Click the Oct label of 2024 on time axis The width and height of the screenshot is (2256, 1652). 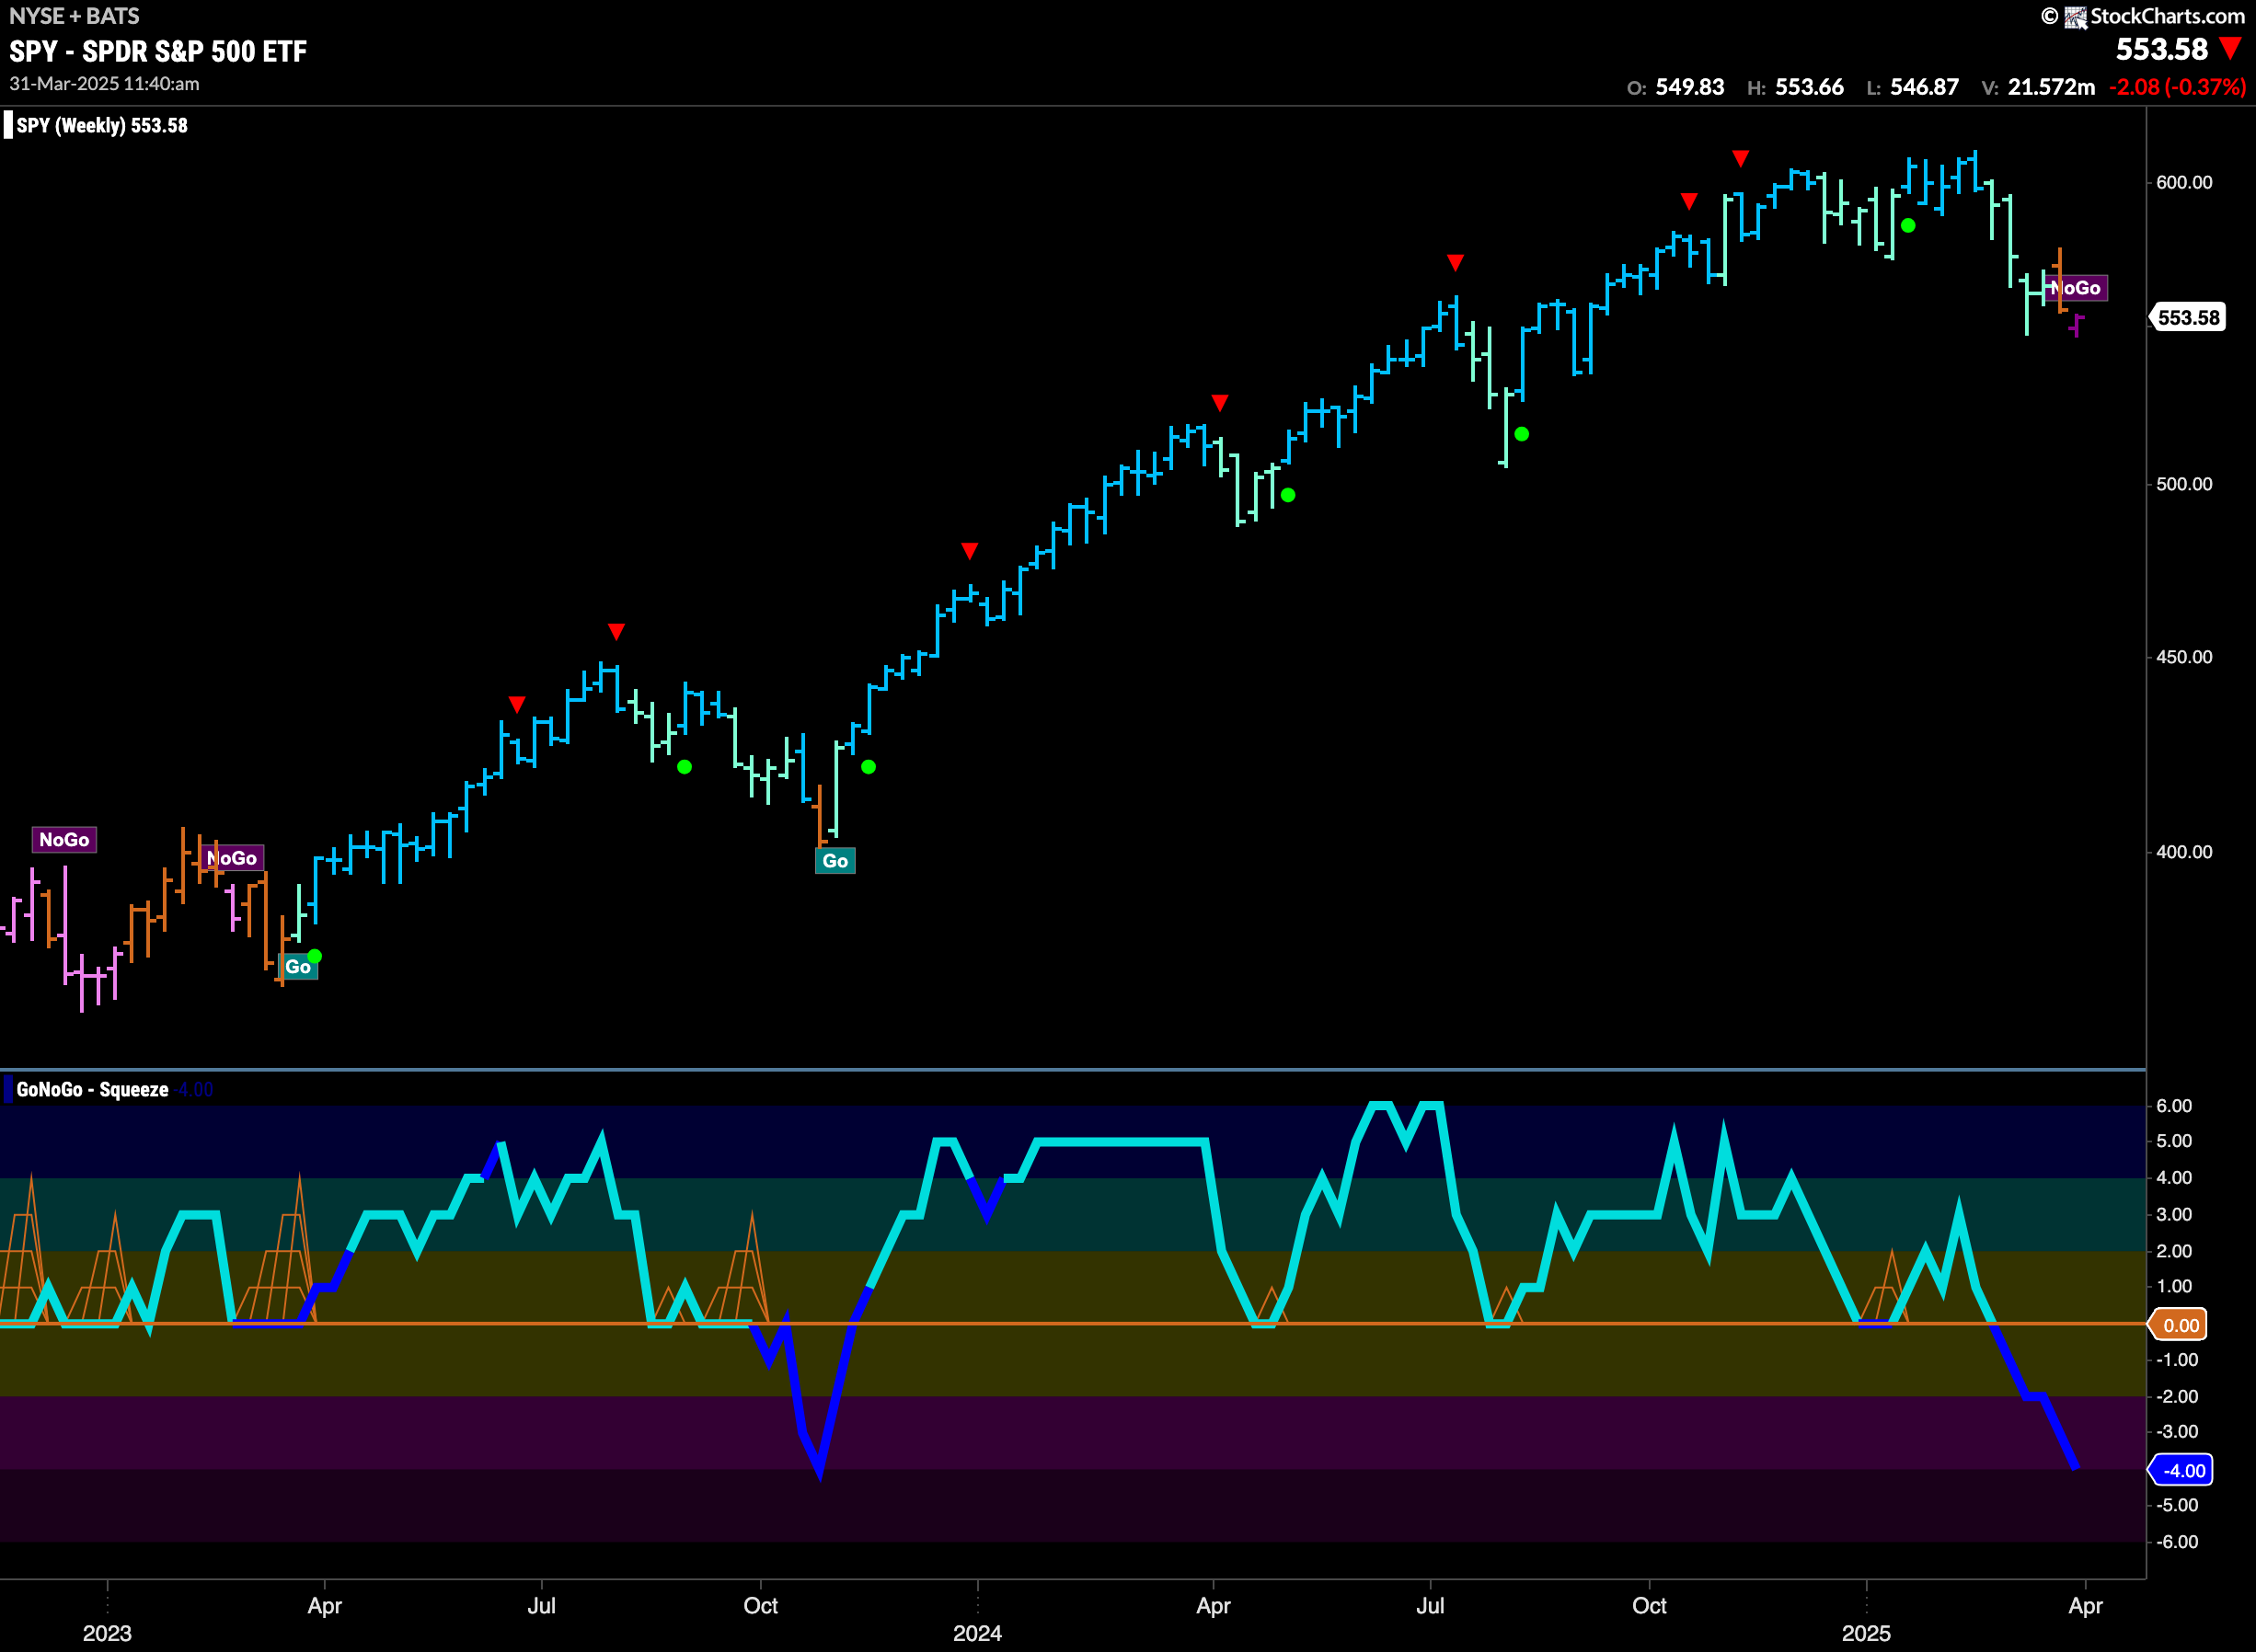(1649, 1605)
